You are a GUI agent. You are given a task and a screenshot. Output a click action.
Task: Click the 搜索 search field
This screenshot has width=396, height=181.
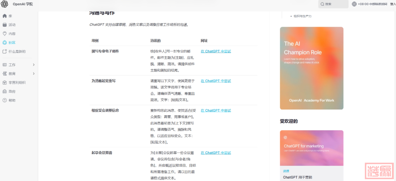pyautogui.click(x=334, y=4)
